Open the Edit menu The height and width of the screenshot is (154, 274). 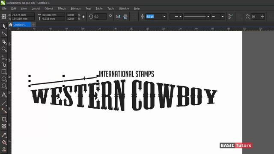coord(13,9)
